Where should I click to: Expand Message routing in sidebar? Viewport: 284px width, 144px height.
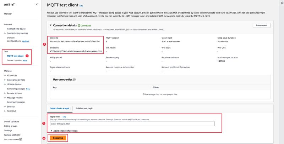5,97
